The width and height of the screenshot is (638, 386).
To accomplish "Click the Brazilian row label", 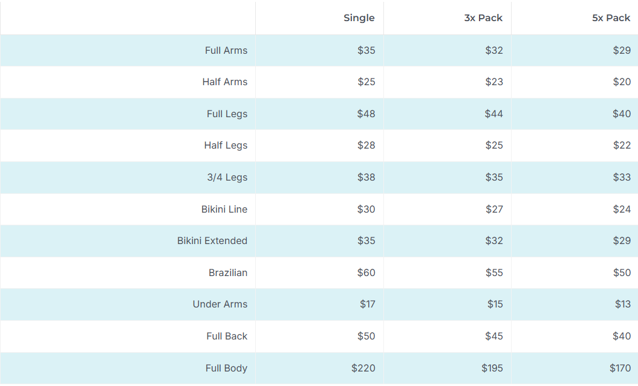I will pyautogui.click(x=228, y=272).
